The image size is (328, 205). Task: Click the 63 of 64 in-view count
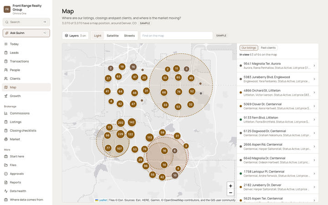[x=263, y=55]
